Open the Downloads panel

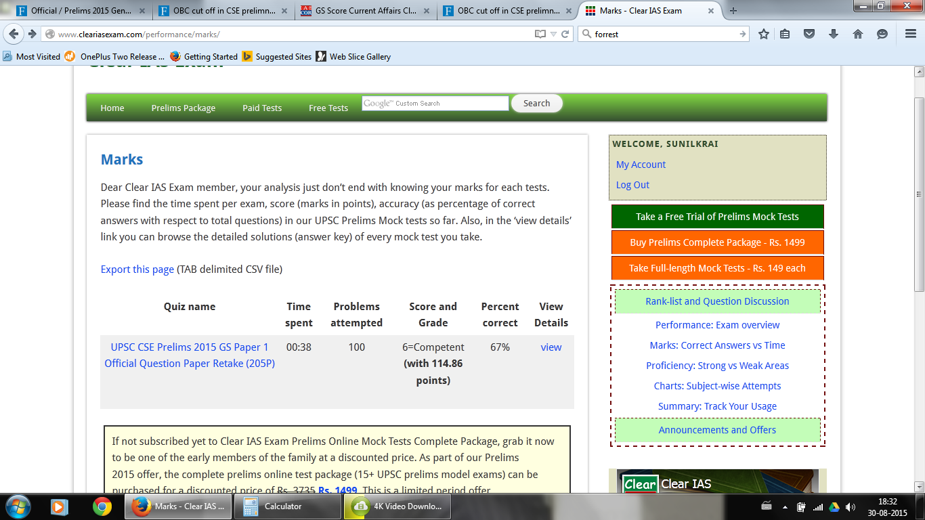coord(834,34)
